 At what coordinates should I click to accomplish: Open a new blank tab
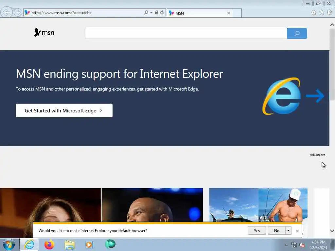point(237,13)
